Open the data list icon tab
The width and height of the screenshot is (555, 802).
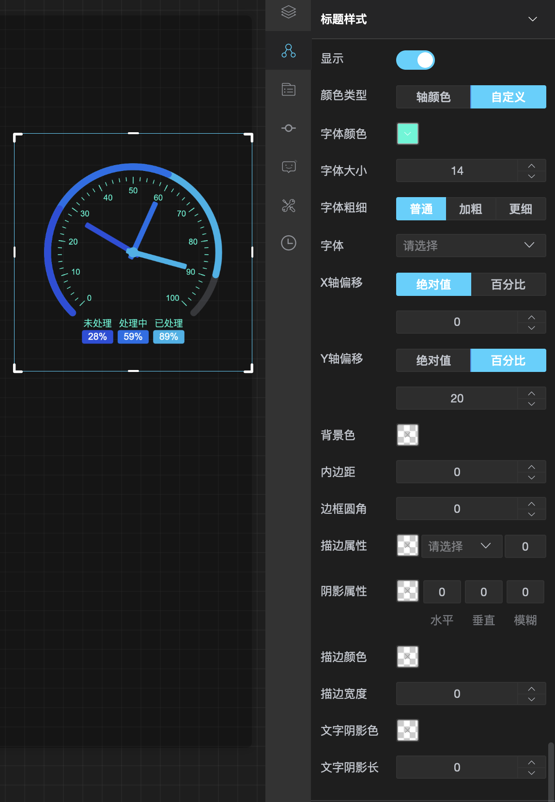289,89
